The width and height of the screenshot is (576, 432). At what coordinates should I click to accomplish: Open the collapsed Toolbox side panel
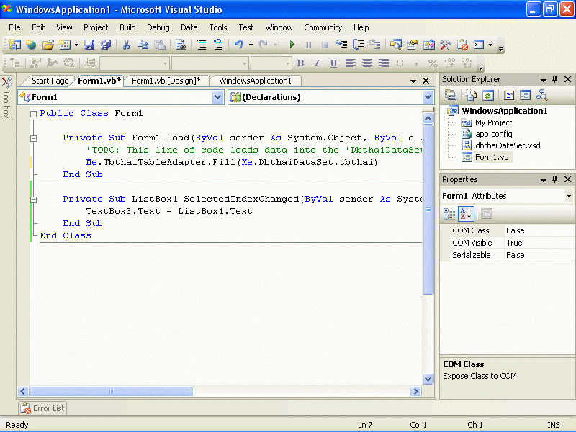pos(6,97)
